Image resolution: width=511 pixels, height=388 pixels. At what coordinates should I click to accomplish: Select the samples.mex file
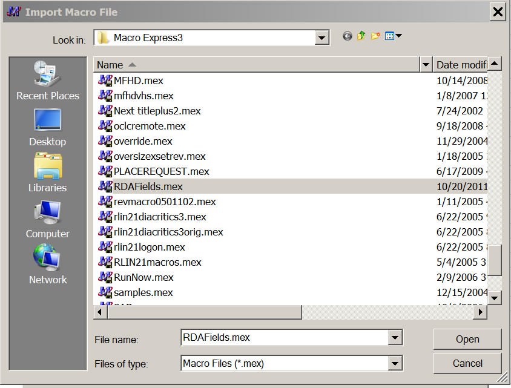pyautogui.click(x=143, y=292)
